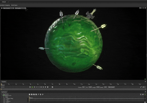Pop out the Timeline panel
Viewport: 147px width, 103px height.
145,82
